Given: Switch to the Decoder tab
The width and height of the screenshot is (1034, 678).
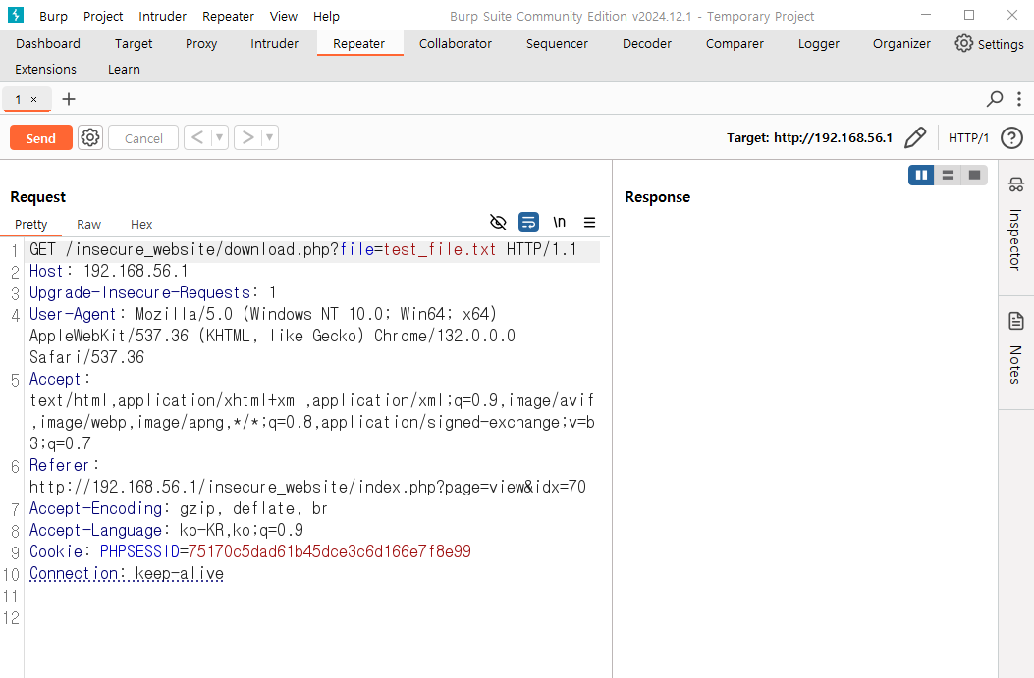Looking at the screenshot, I should point(647,43).
